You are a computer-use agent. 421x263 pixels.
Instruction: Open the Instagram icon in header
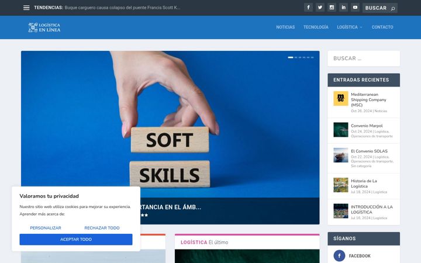(x=332, y=8)
